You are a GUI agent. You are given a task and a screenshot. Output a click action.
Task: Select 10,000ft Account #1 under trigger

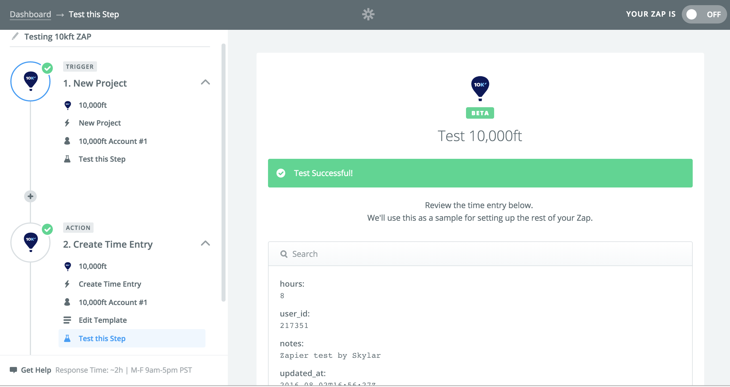coord(132,141)
